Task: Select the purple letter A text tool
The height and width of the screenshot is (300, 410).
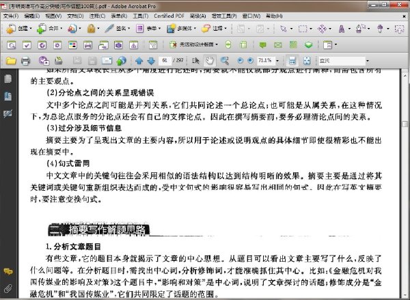Action: (x=343, y=29)
